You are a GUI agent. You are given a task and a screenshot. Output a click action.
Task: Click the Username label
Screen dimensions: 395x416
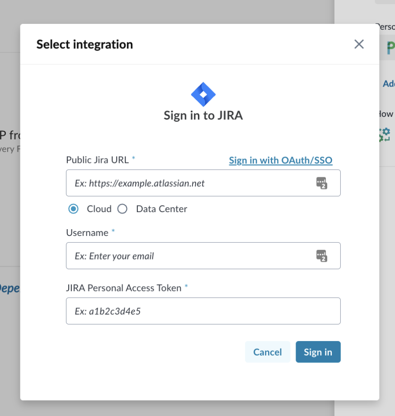(x=87, y=233)
